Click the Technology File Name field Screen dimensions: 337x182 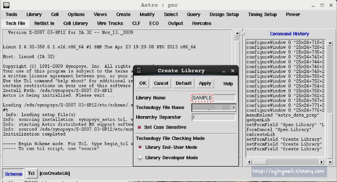point(214,108)
